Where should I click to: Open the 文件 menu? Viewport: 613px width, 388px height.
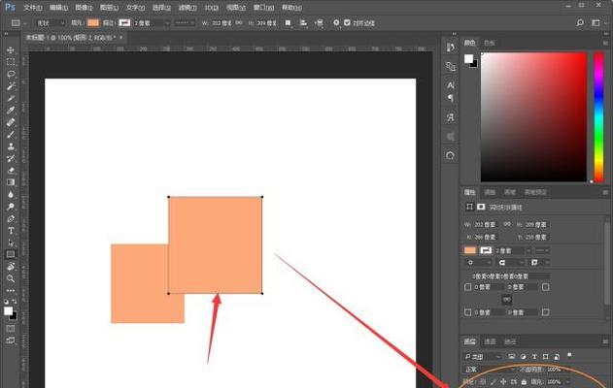(x=33, y=8)
